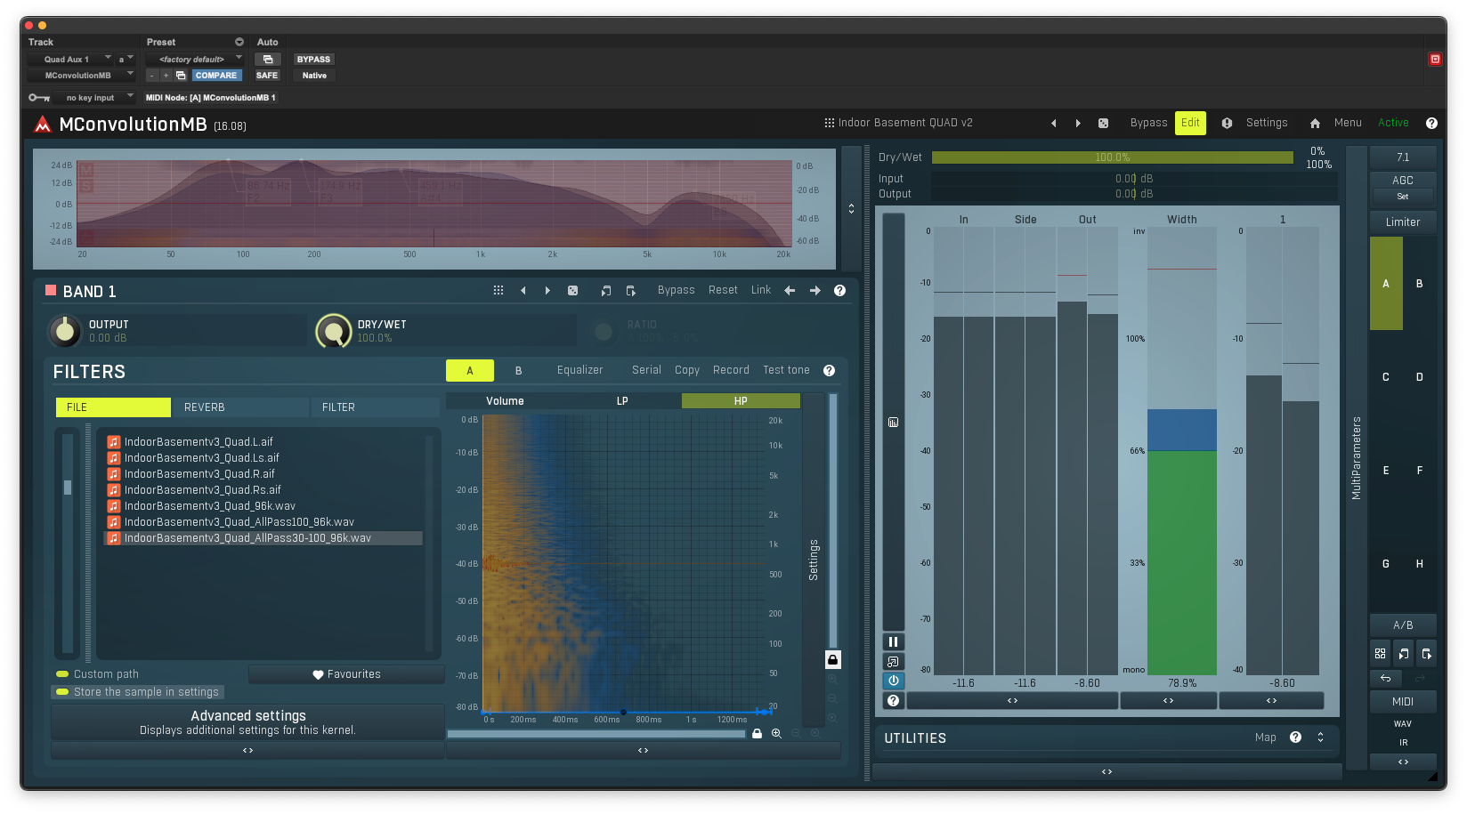Open the Quad Aux 1 track dropdown

click(70, 60)
